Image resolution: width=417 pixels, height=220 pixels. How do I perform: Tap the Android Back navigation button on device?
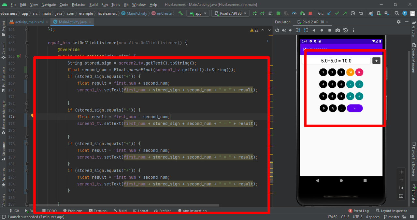click(317, 180)
